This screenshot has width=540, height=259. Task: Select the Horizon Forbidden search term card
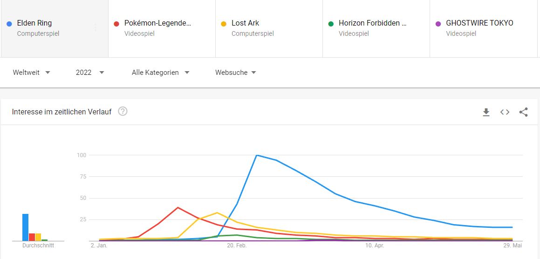point(376,28)
